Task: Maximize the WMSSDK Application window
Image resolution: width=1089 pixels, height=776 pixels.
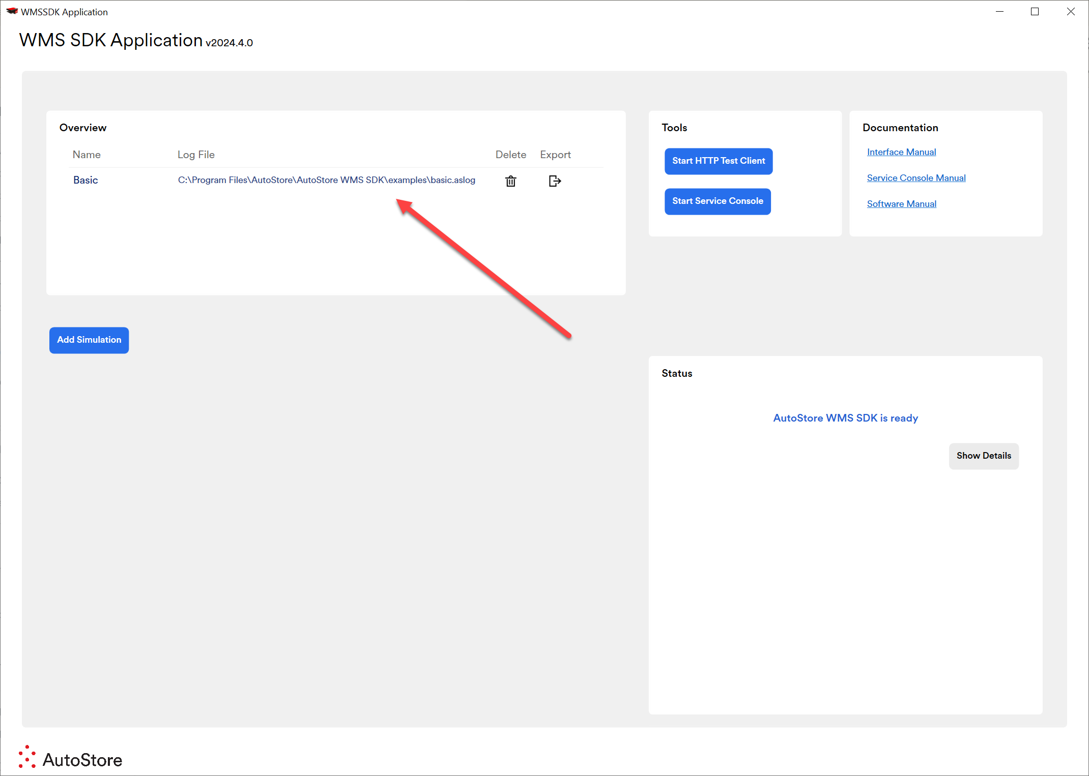Action: (1035, 11)
